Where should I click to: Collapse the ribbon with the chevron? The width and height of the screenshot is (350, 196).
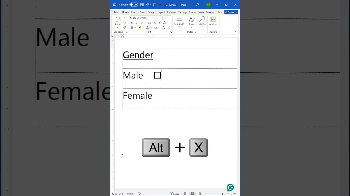(x=236, y=31)
